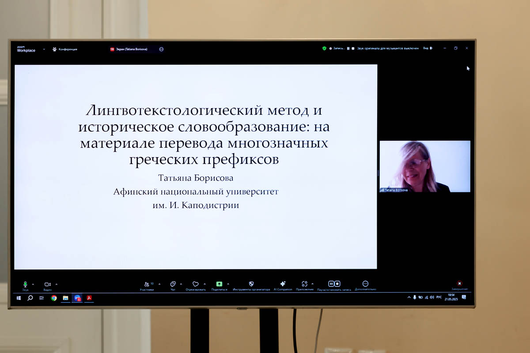Click the green Share screen icon
The width and height of the screenshot is (530, 353).
click(x=219, y=284)
